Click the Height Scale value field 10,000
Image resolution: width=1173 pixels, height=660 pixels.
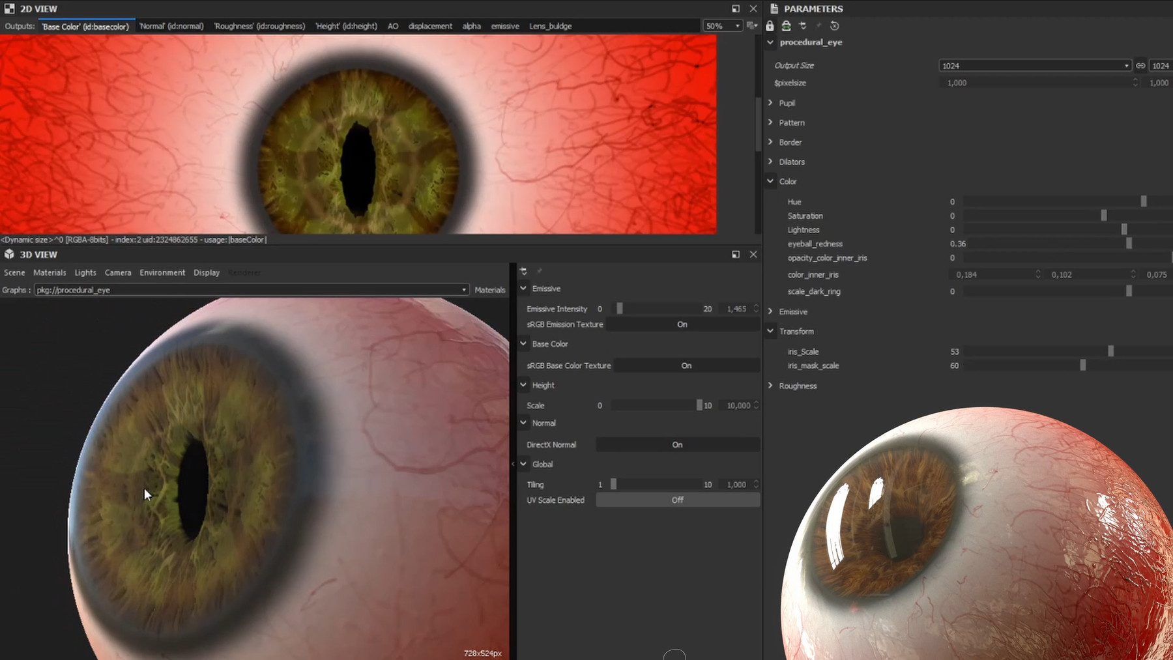(739, 405)
